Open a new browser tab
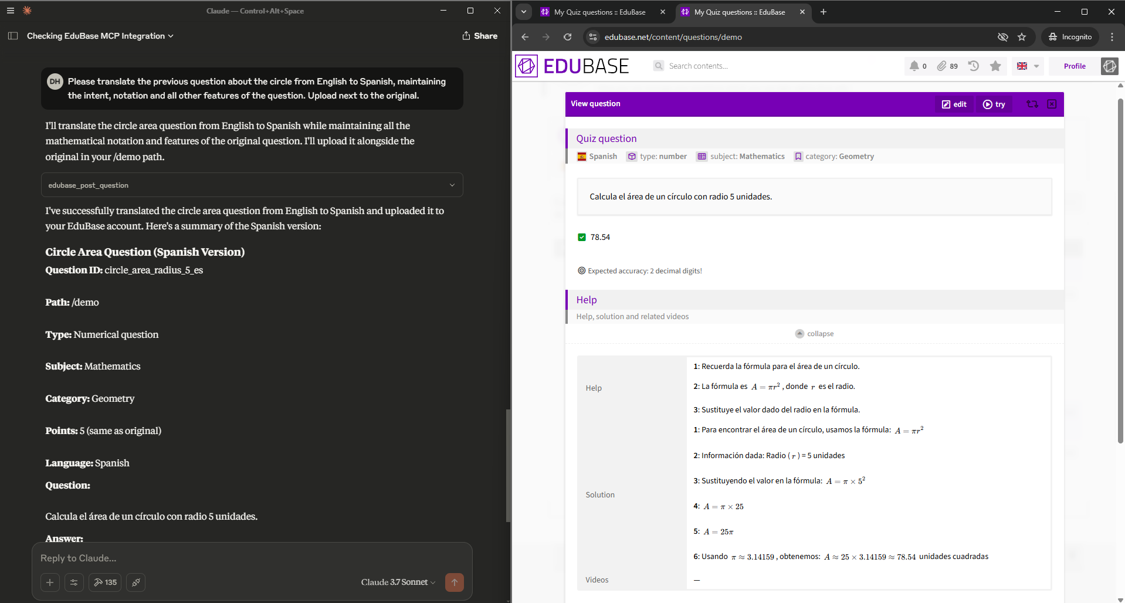 point(824,12)
